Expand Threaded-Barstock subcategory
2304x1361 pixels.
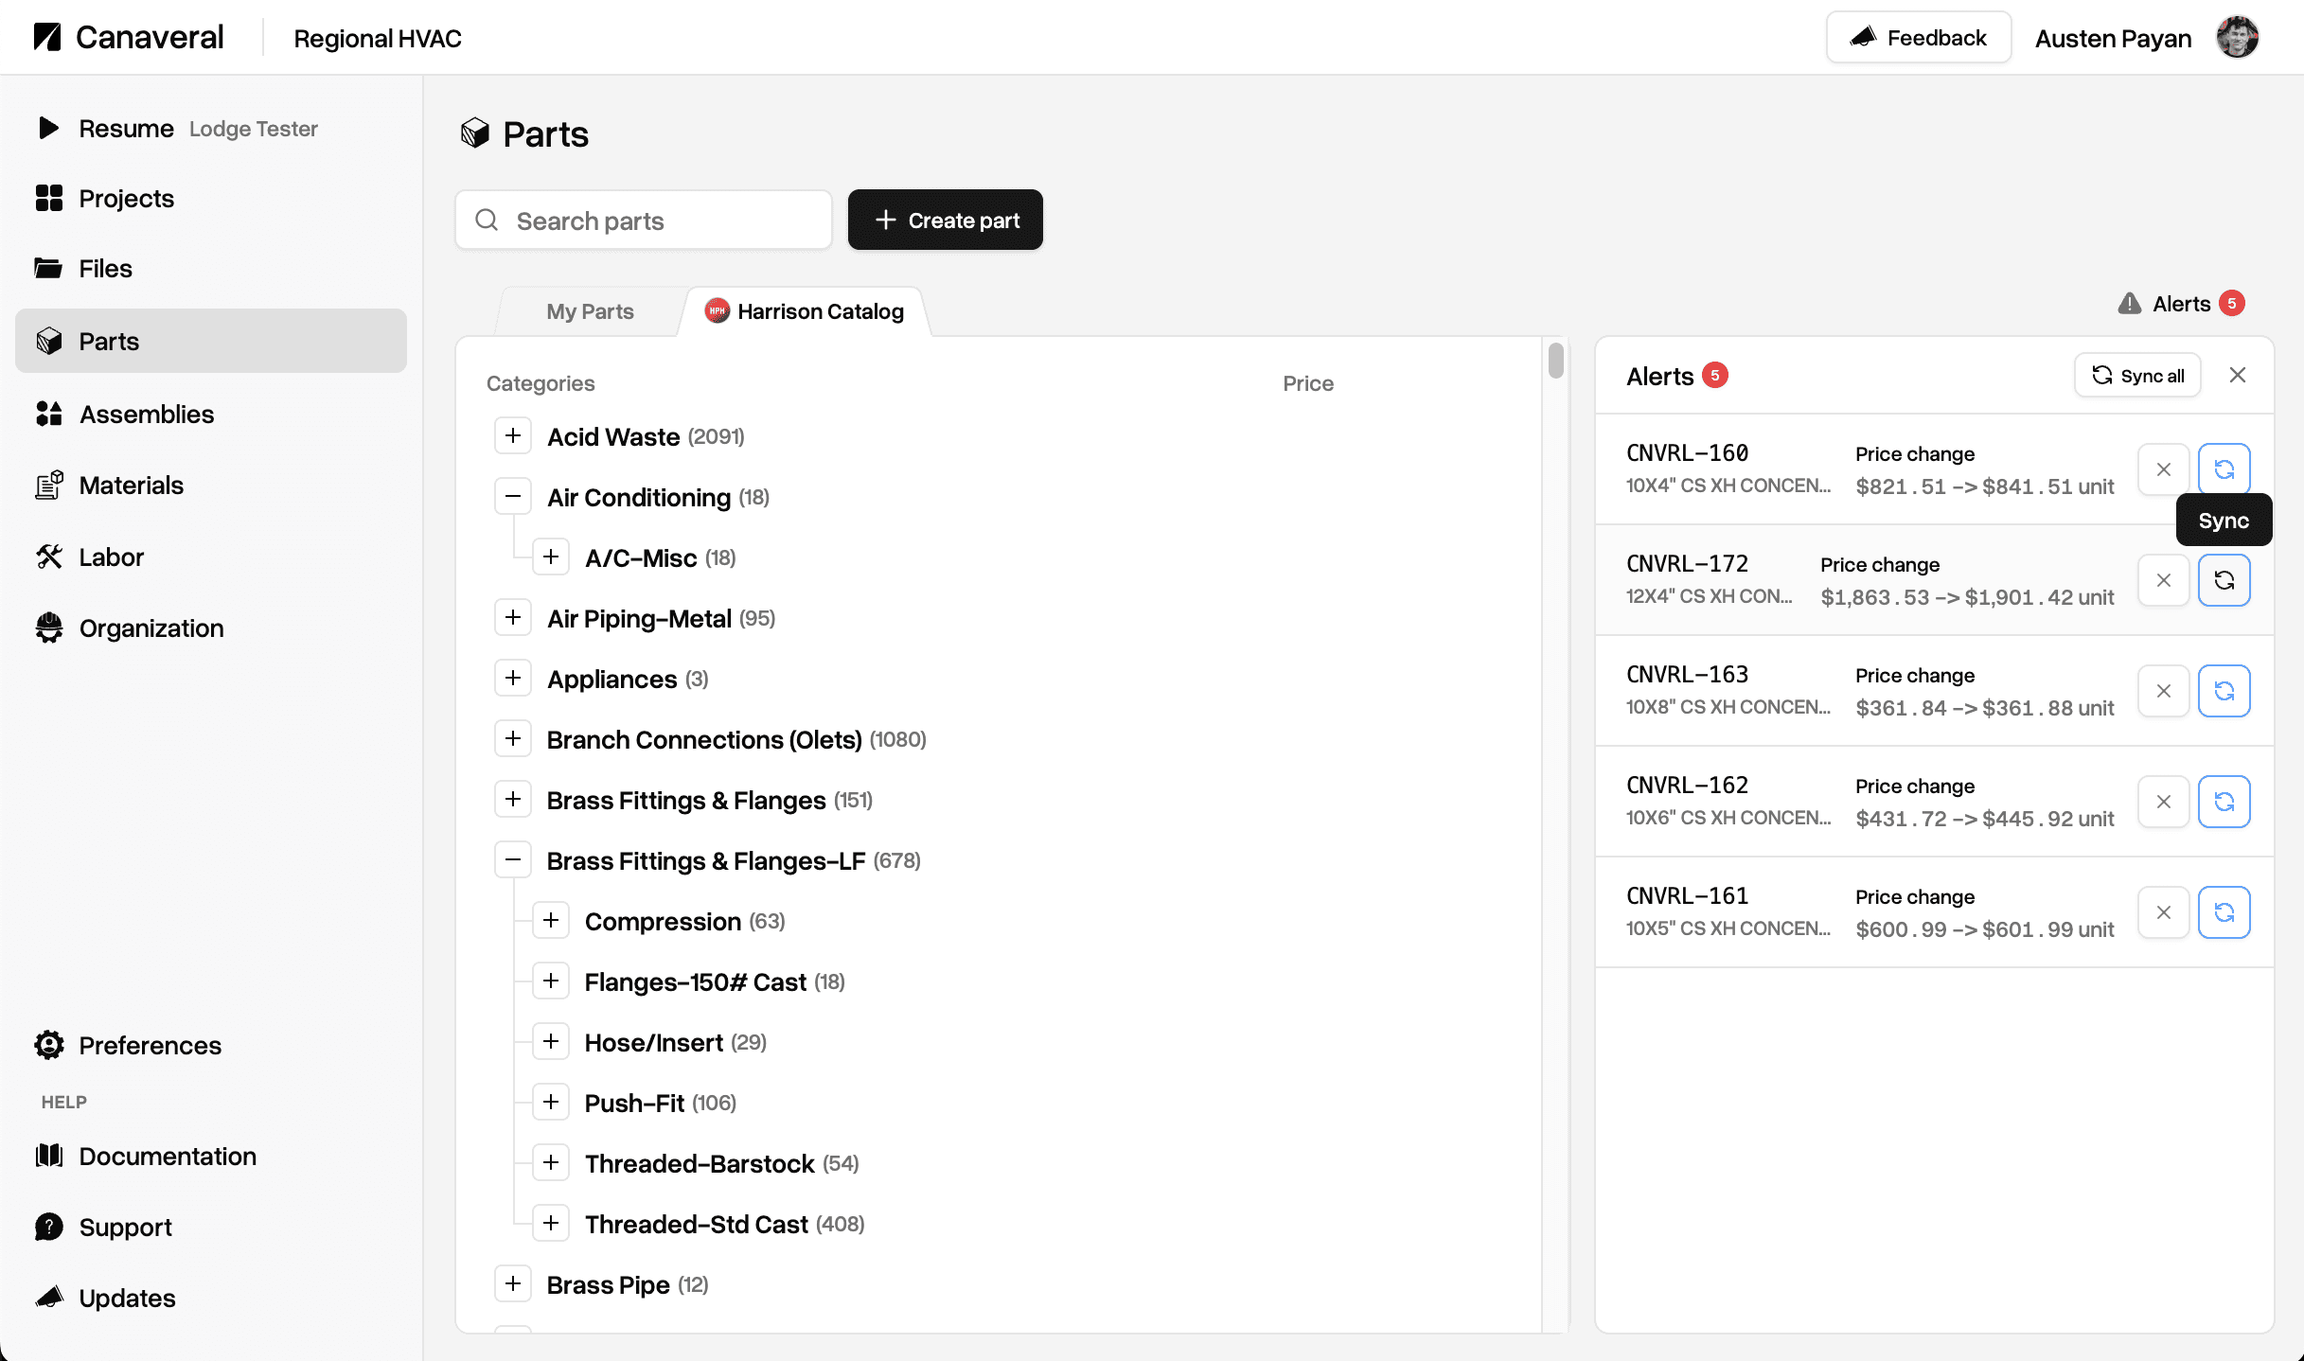[551, 1163]
